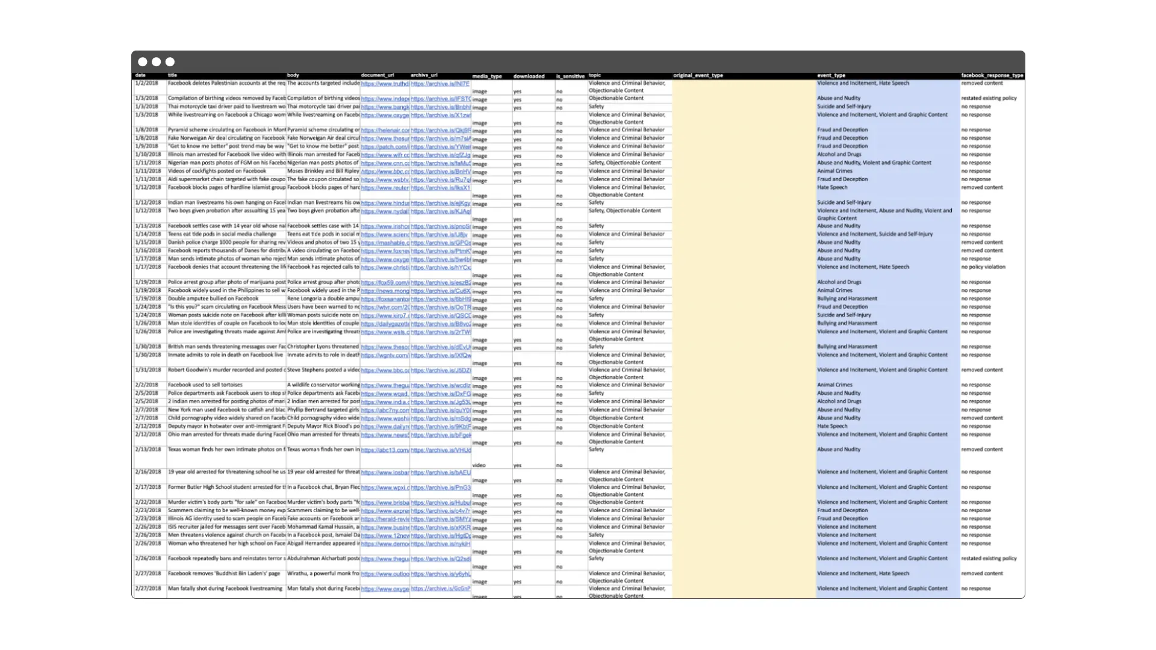
Task: Open the truthdig document link in first row
Action: (385, 84)
